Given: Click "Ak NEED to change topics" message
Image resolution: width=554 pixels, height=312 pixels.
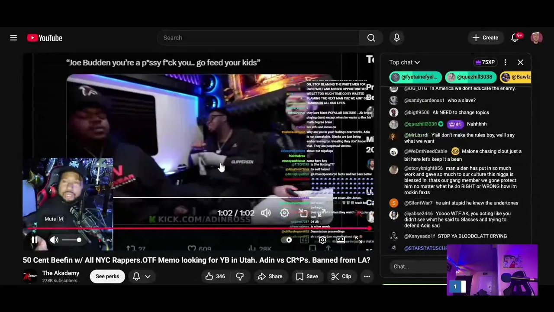Looking at the screenshot, I should 461,113.
